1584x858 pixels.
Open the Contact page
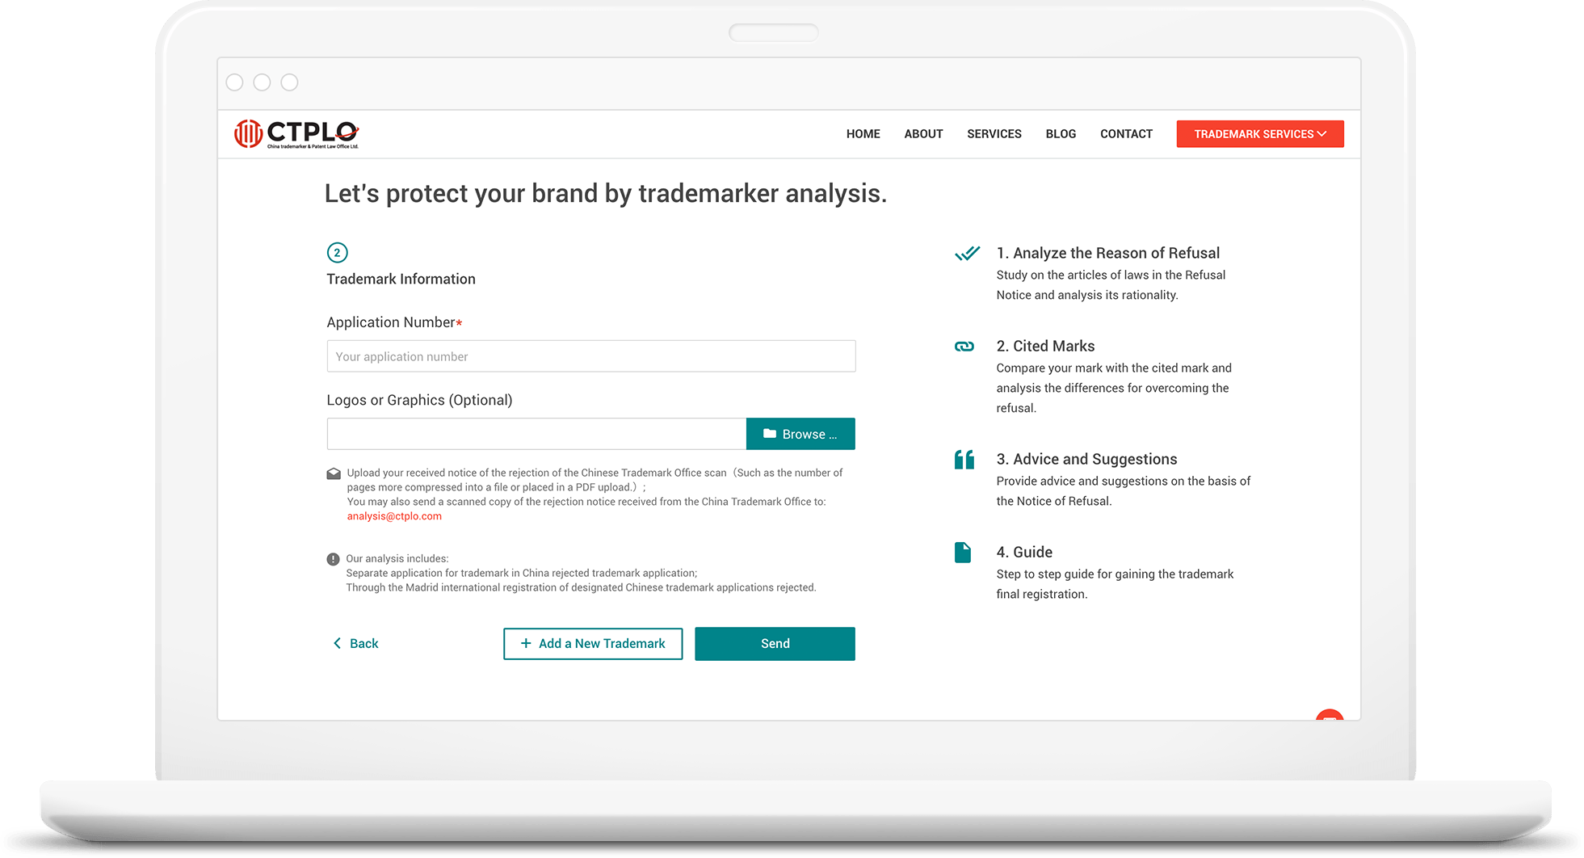1125,134
